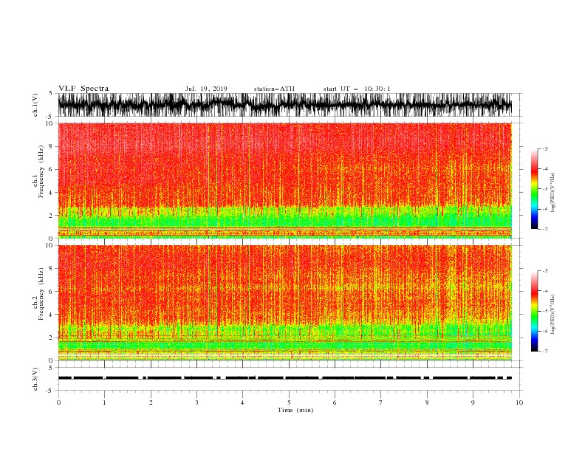The width and height of the screenshot is (585, 452).
Task: Click the 'VLF Spectra' title text
Action: pyautogui.click(x=83, y=89)
